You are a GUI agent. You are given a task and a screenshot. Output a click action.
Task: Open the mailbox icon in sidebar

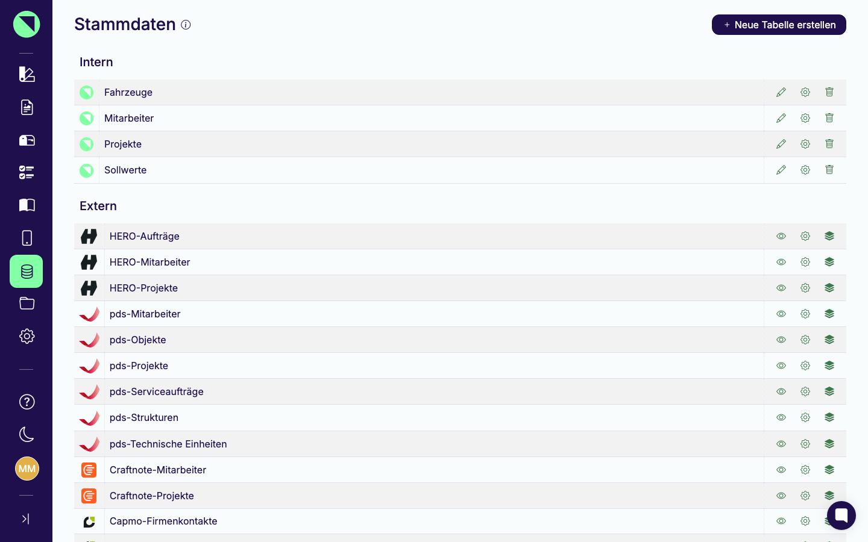(x=27, y=140)
